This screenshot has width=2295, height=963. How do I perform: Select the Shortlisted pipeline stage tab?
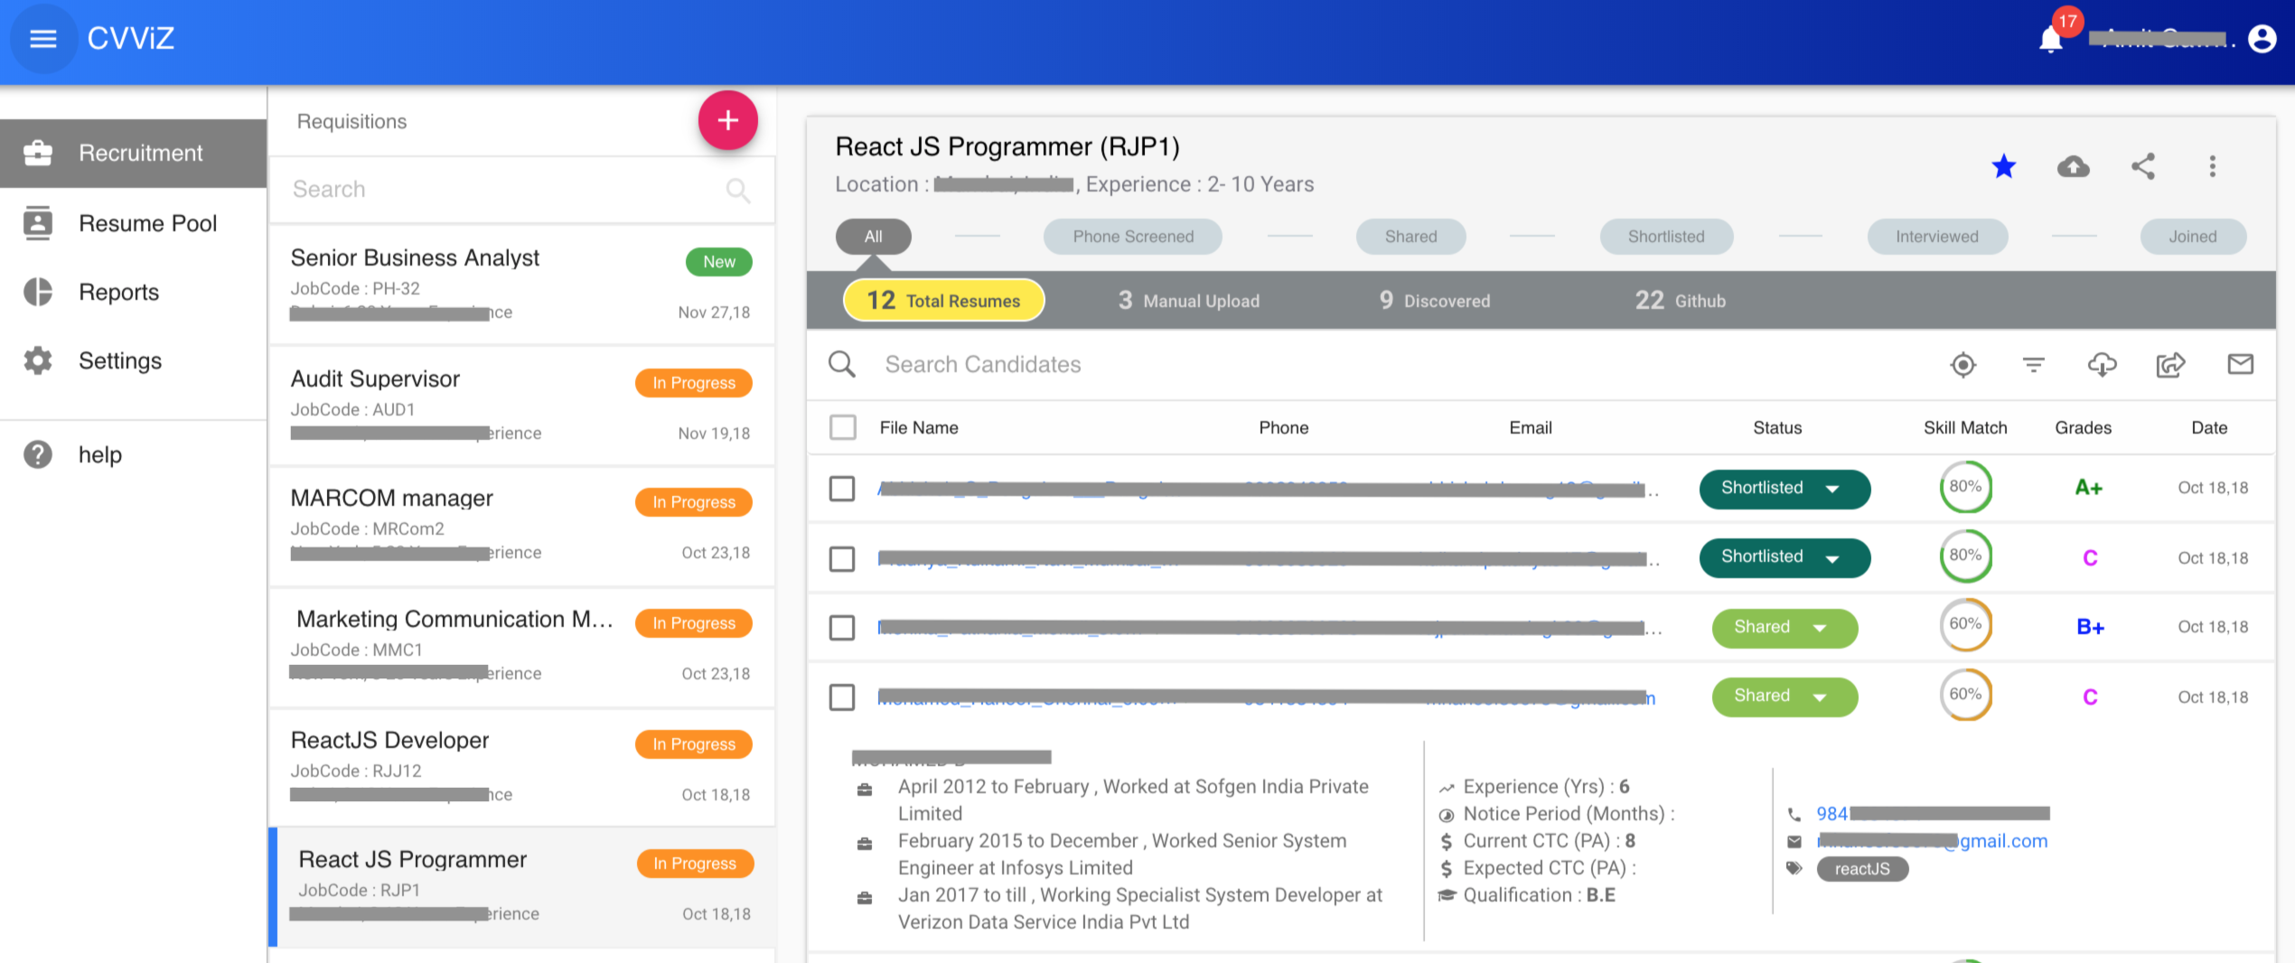pos(1666,236)
